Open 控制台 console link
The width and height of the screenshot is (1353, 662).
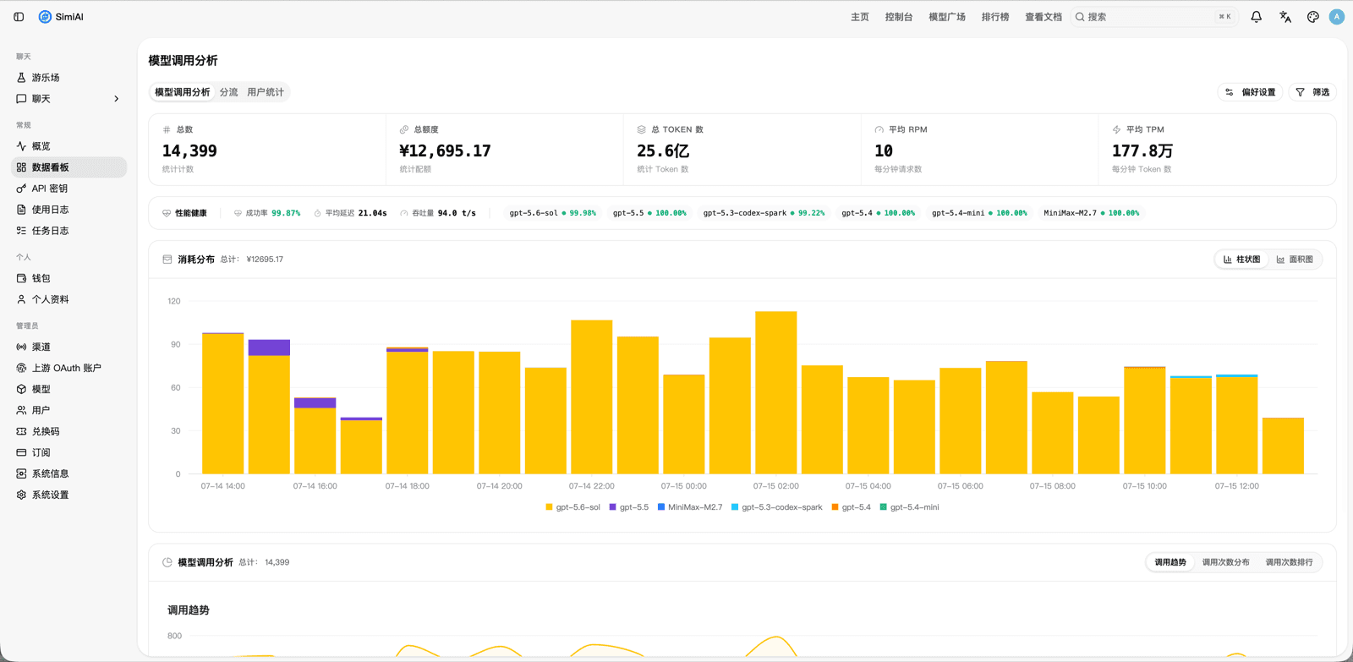[x=899, y=17]
